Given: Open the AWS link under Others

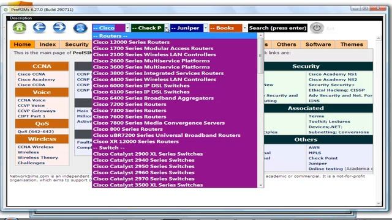Looking at the screenshot, I should [314, 148].
